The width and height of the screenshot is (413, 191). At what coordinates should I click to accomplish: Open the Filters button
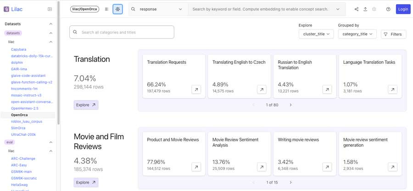394,34
